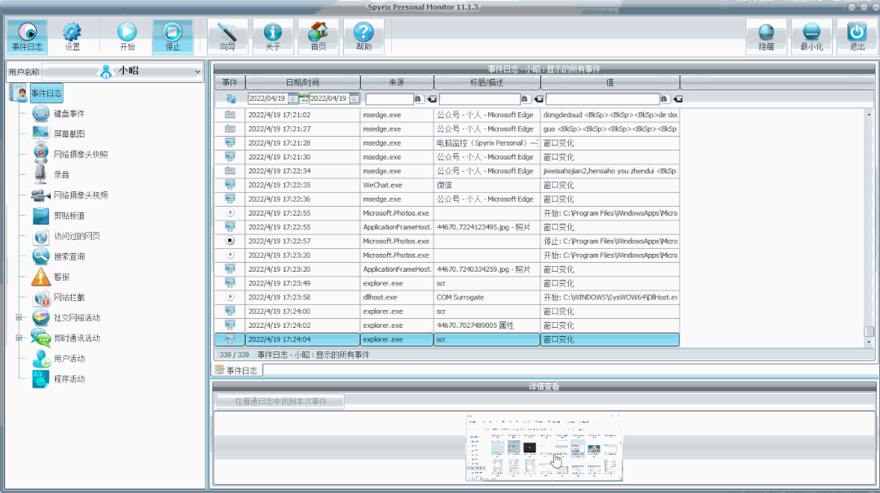This screenshot has height=493, width=880.
Task: Select the highlighted 17:24:04 explorer.exe row
Action: pos(447,339)
